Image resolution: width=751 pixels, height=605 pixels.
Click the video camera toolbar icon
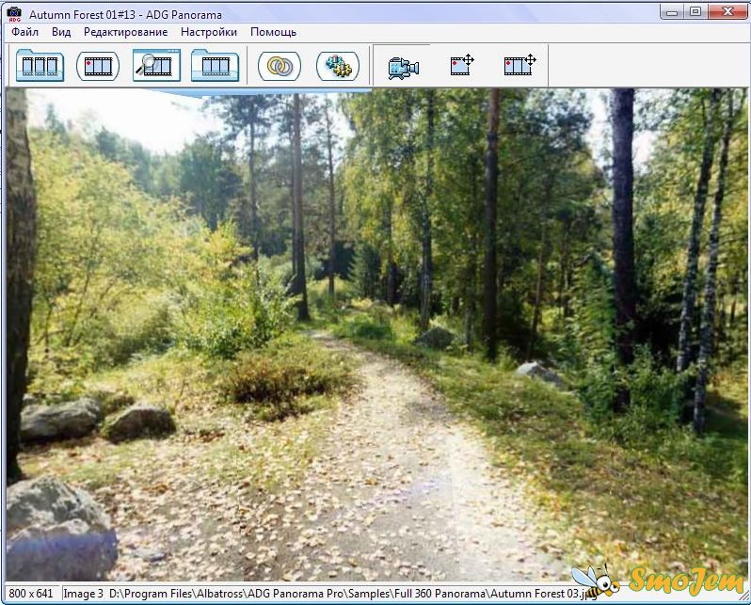click(403, 67)
